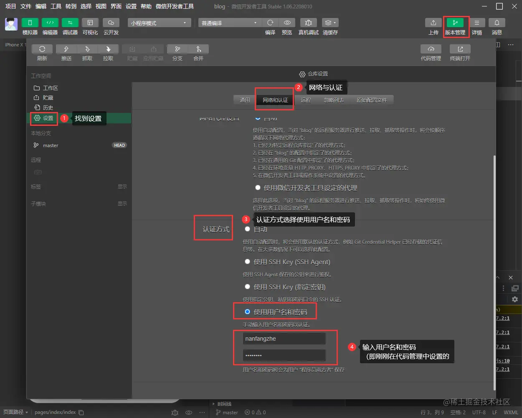Click 显示 next to 子模块

point(122,204)
